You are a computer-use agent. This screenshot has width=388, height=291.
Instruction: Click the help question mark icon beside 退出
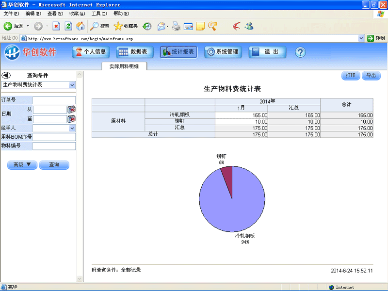pos(300,52)
